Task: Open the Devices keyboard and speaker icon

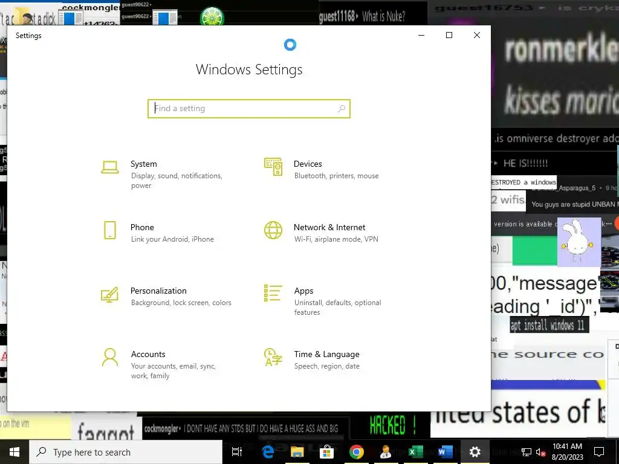Action: 273,167
